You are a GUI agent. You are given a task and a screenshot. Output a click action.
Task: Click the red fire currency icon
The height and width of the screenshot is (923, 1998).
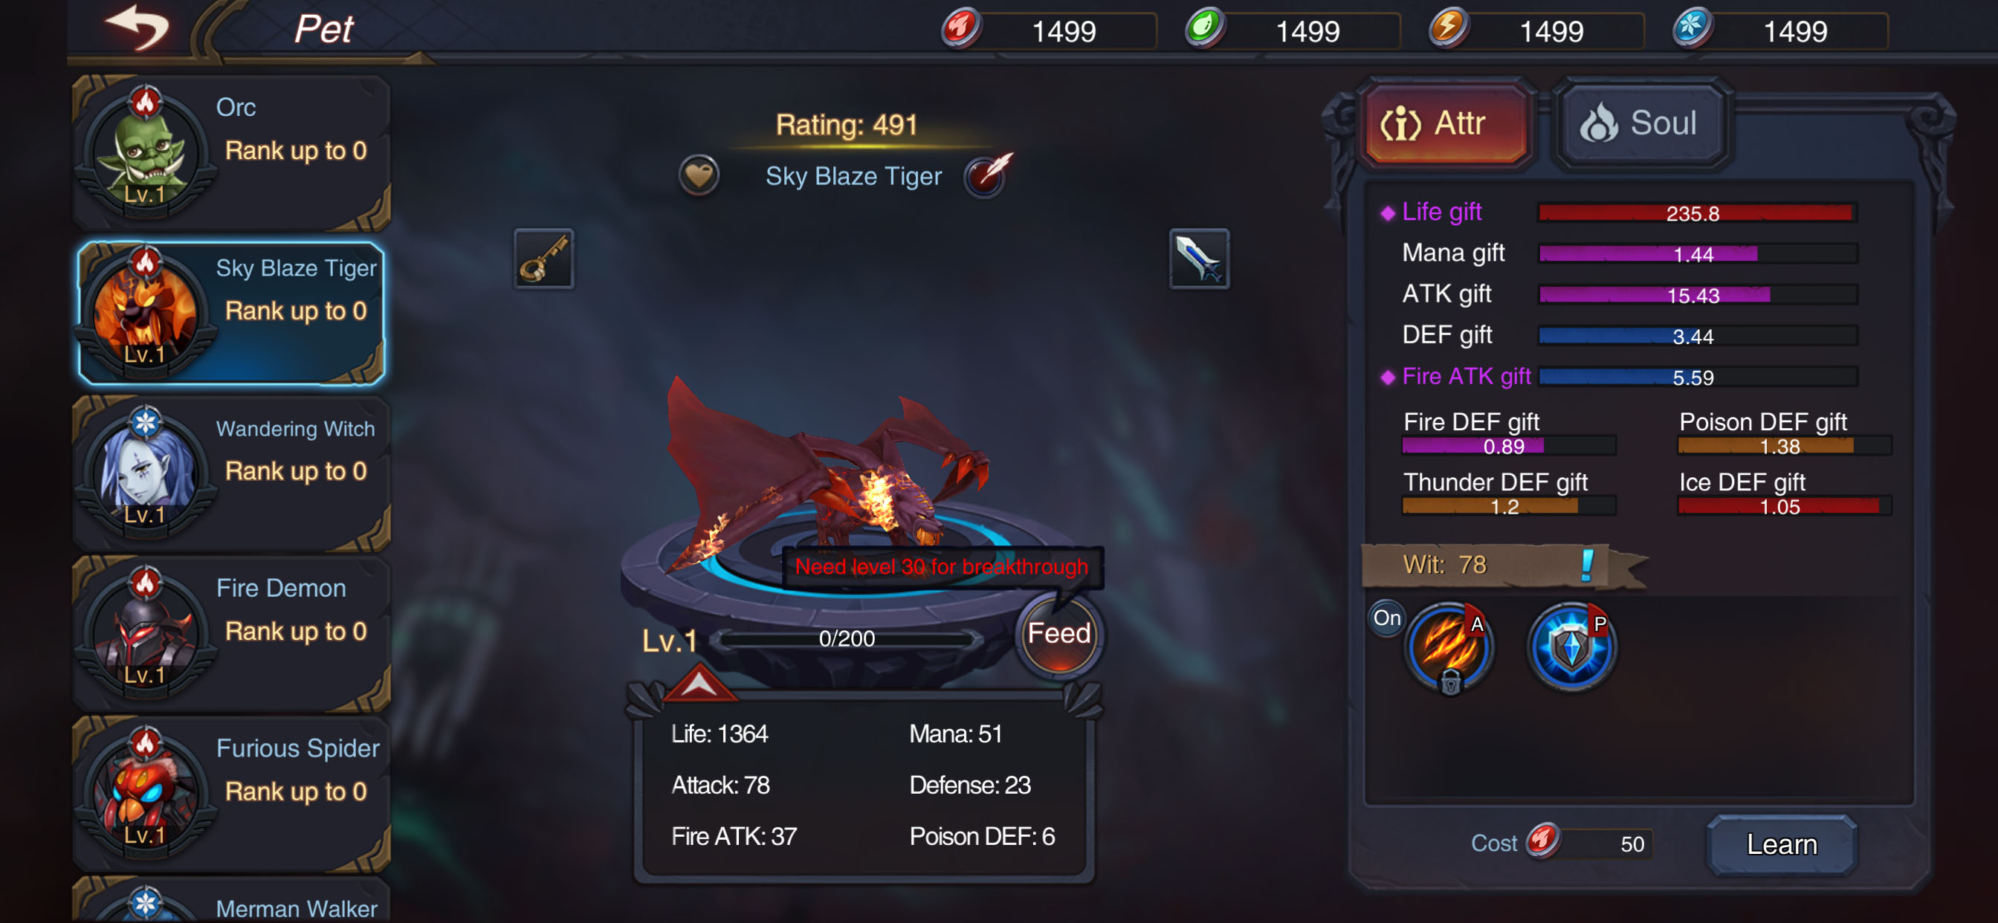(x=962, y=30)
